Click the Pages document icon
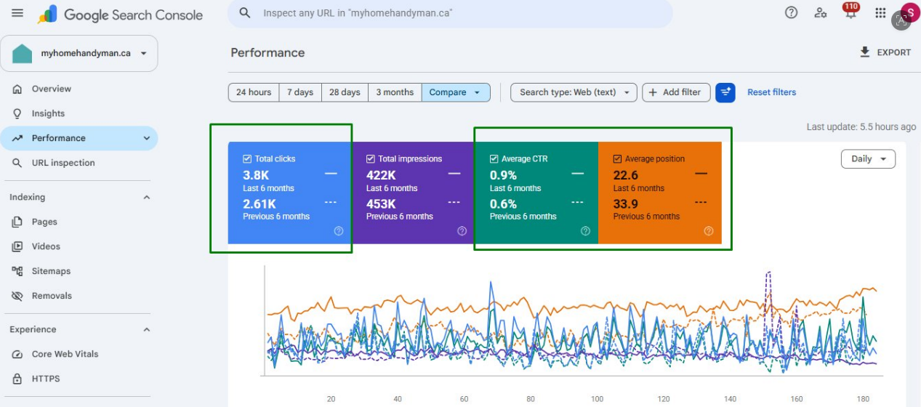The height and width of the screenshot is (407, 921). click(17, 222)
